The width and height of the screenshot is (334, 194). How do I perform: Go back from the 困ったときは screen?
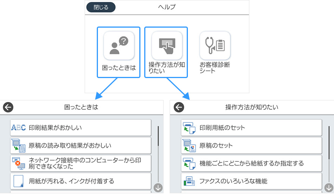point(8,107)
